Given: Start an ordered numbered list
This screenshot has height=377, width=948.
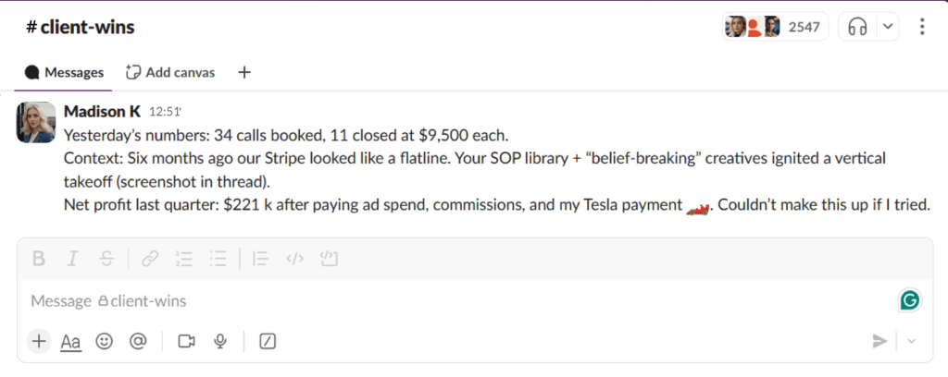Looking at the screenshot, I should tap(184, 259).
